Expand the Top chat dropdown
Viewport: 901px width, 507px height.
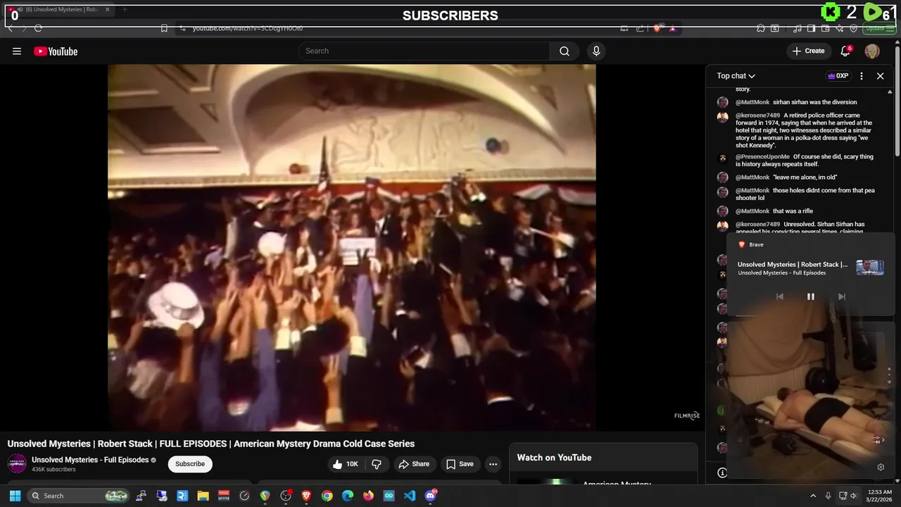[736, 76]
